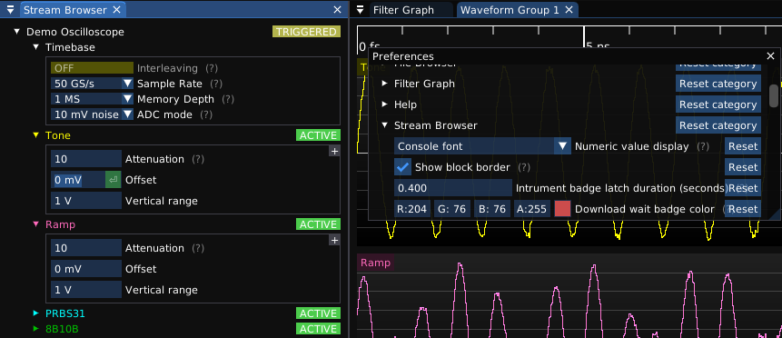Open the Memory Depth 1 MS dropdown
This screenshot has width=782, height=338.
[93, 99]
